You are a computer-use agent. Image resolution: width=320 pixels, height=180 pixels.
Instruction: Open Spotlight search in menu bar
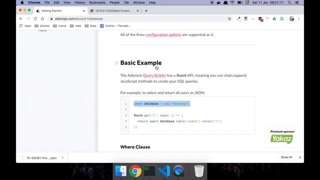click(289, 2)
